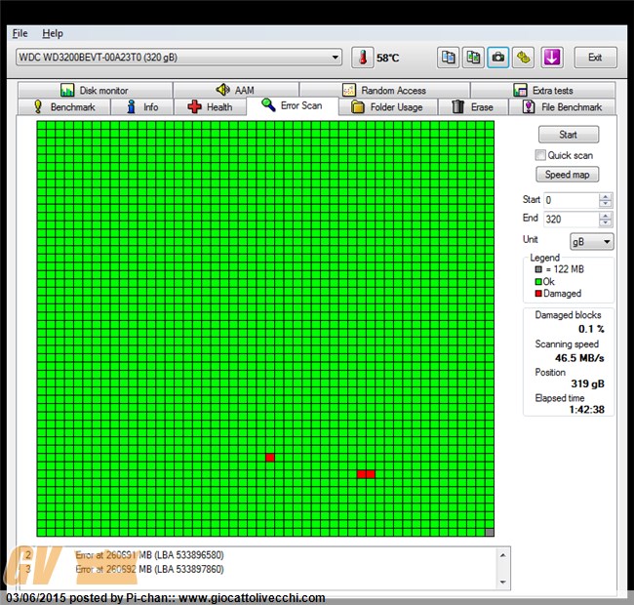Click the Speed map button

pyautogui.click(x=568, y=175)
